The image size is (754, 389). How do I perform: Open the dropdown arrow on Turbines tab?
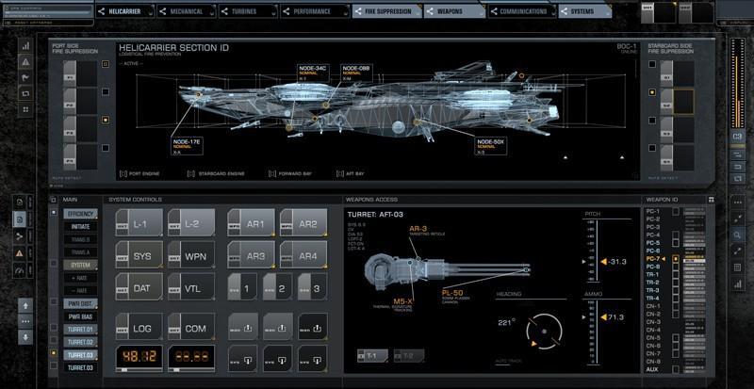click(274, 14)
